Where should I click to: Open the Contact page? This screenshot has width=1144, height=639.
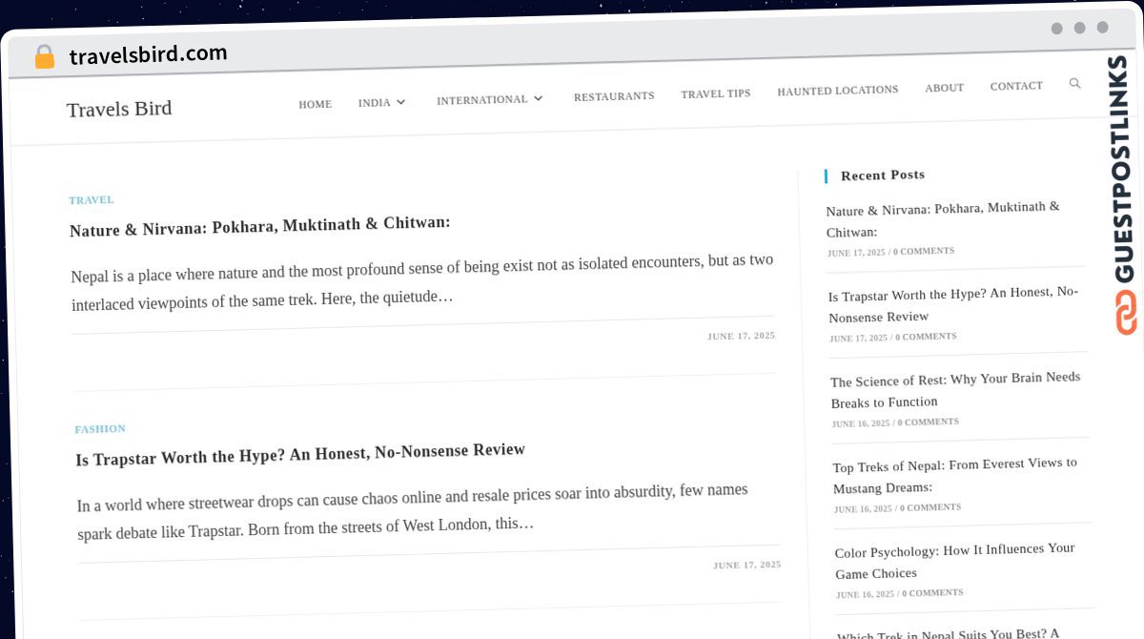tap(1015, 86)
